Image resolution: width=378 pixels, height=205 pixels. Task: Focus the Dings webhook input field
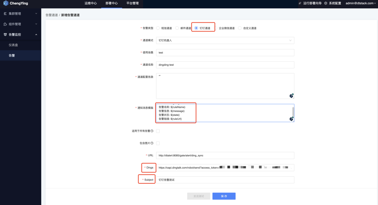point(225,168)
